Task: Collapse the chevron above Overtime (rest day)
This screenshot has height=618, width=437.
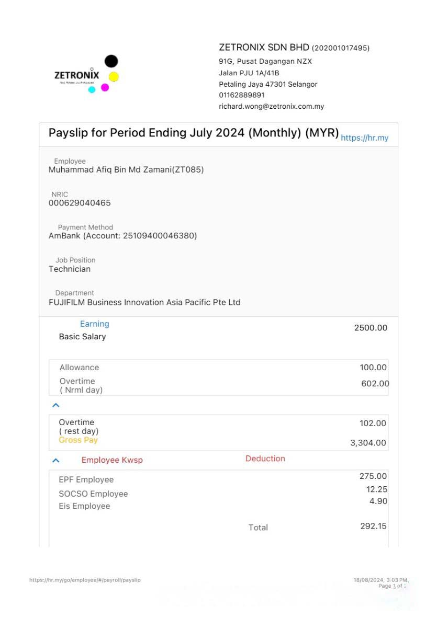Action: tap(56, 405)
